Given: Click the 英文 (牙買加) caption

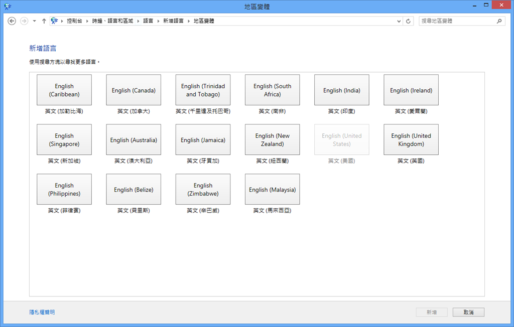Looking at the screenshot, I should [203, 161].
